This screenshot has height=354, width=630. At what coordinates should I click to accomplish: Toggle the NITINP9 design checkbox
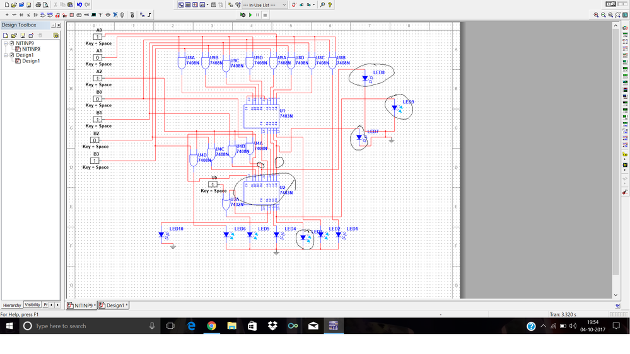pyautogui.click(x=12, y=43)
